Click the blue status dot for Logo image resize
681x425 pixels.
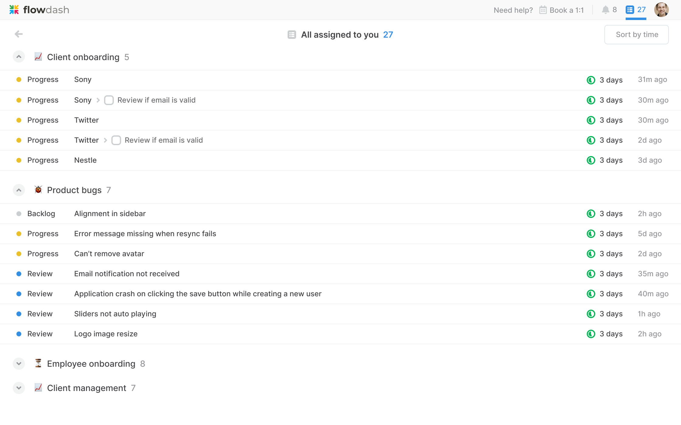[x=19, y=334]
